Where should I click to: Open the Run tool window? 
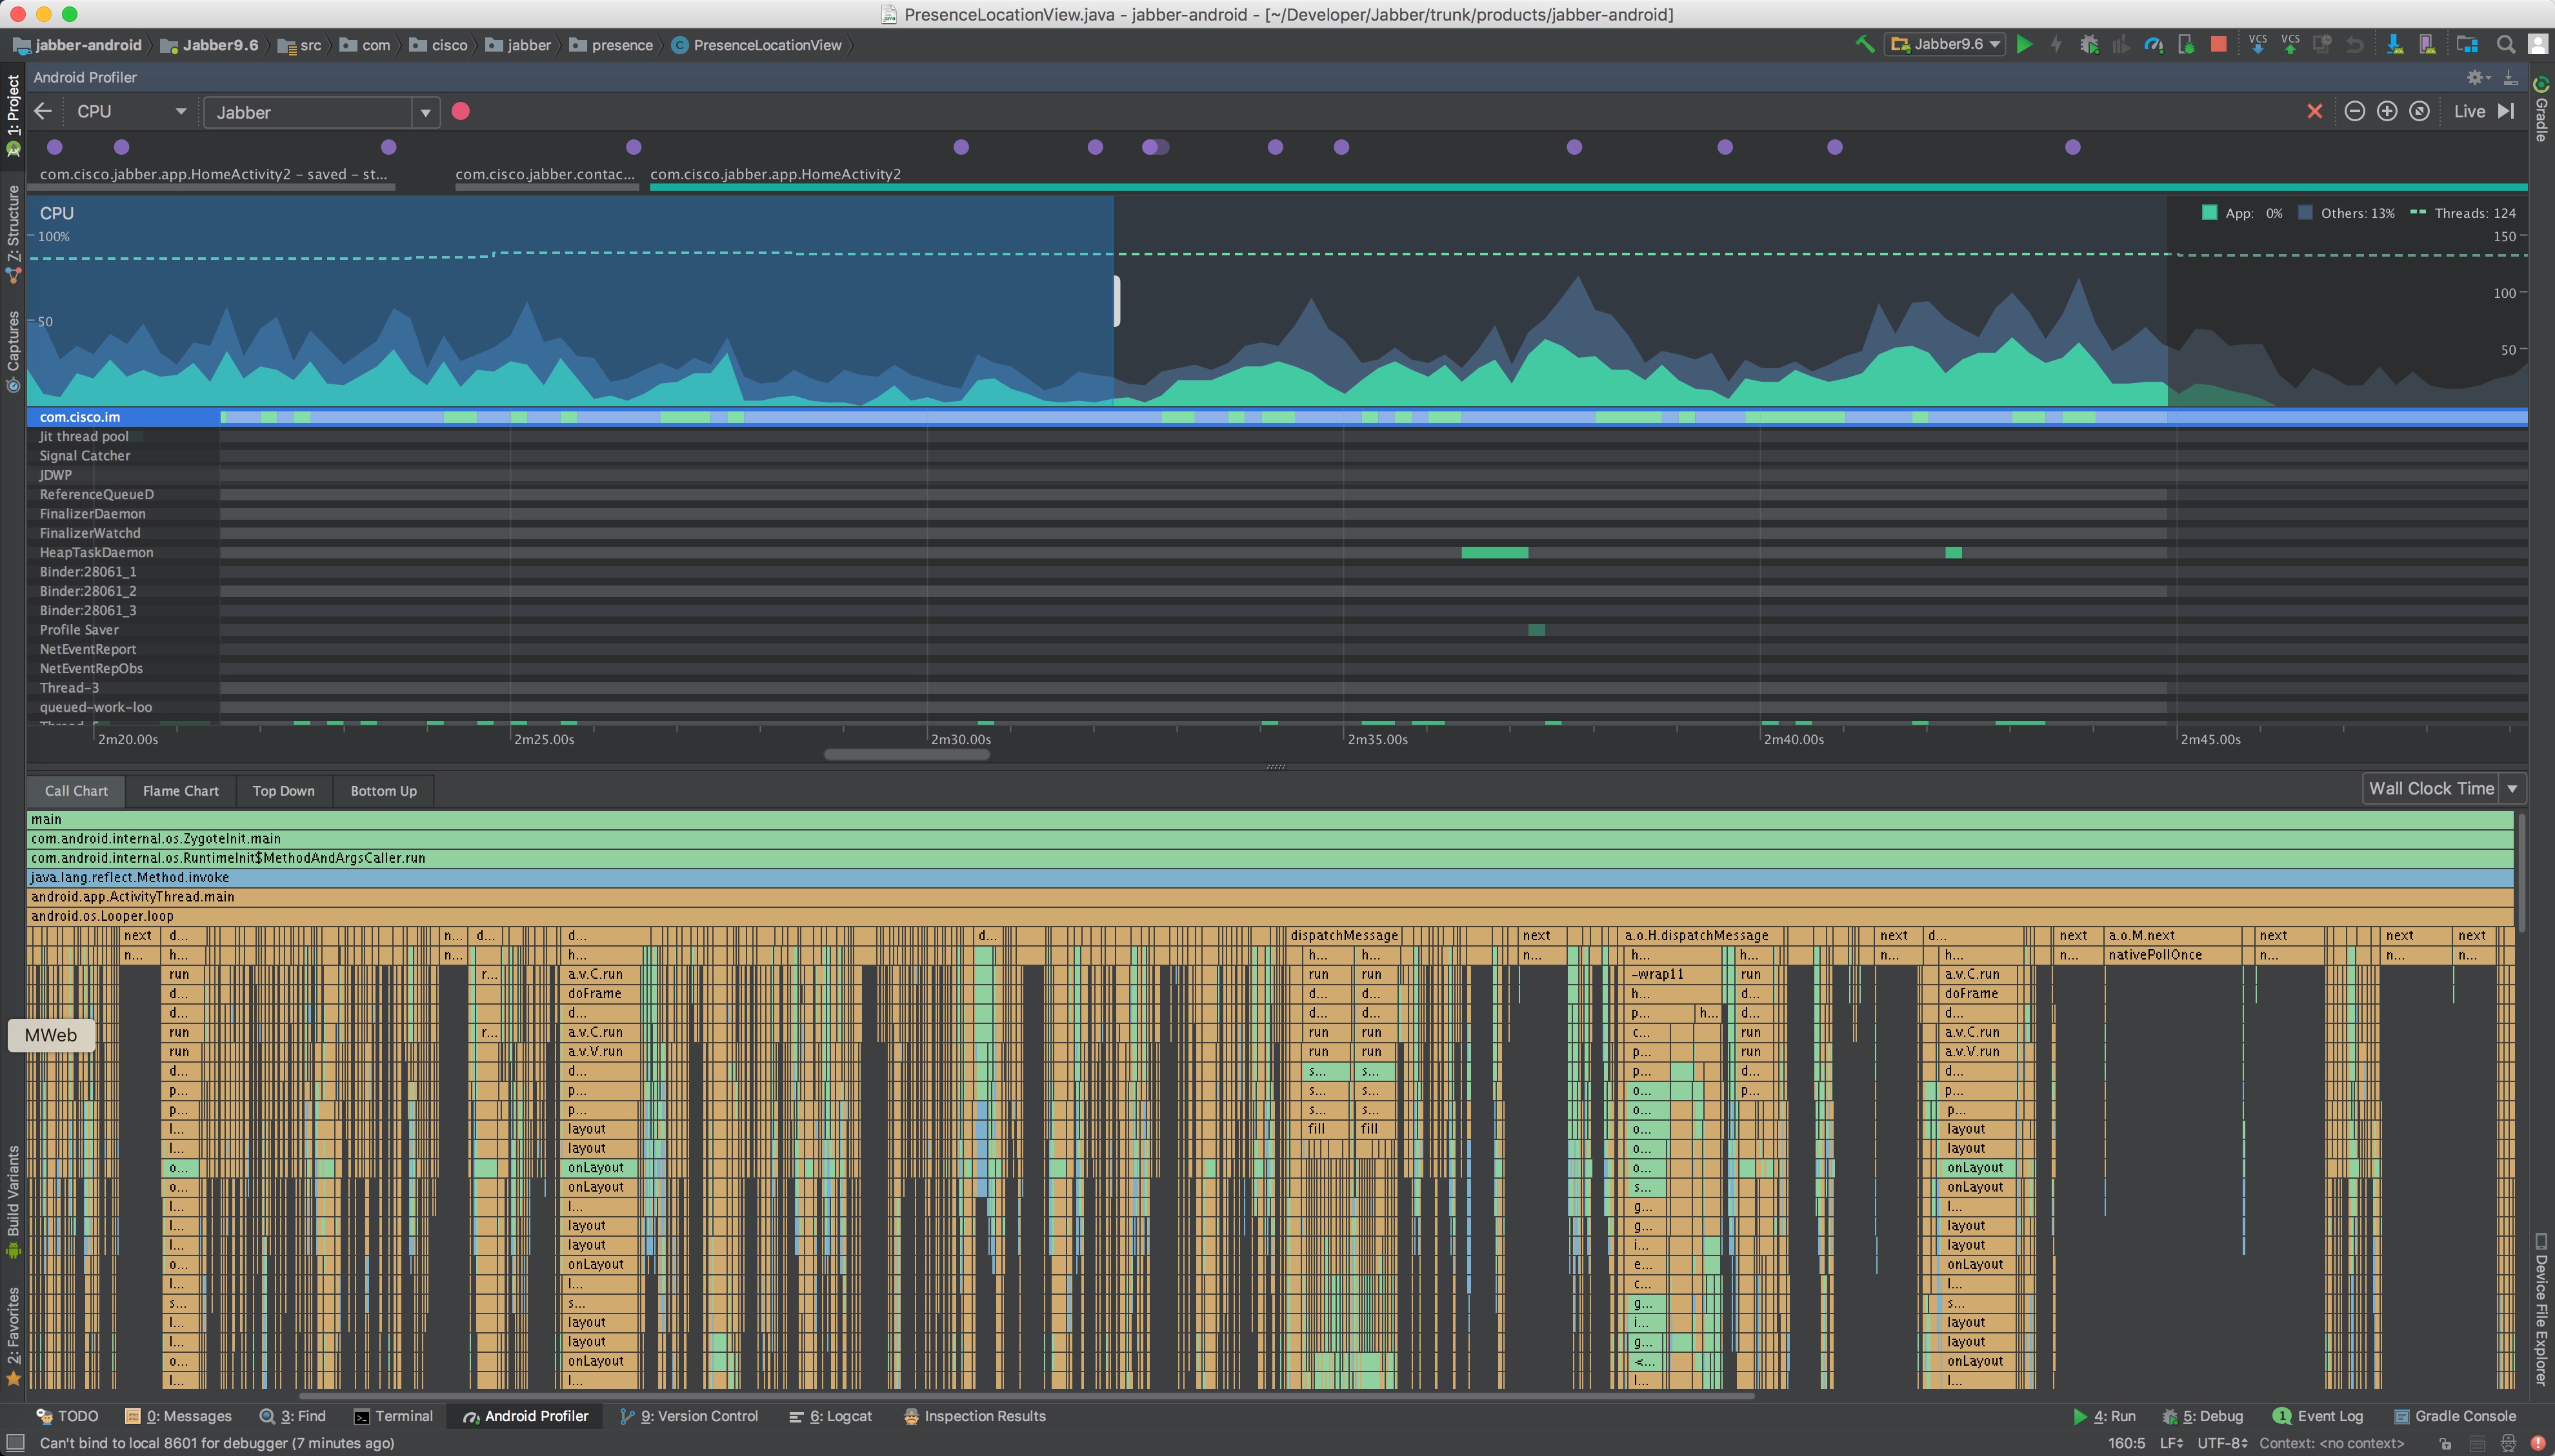2104,1416
